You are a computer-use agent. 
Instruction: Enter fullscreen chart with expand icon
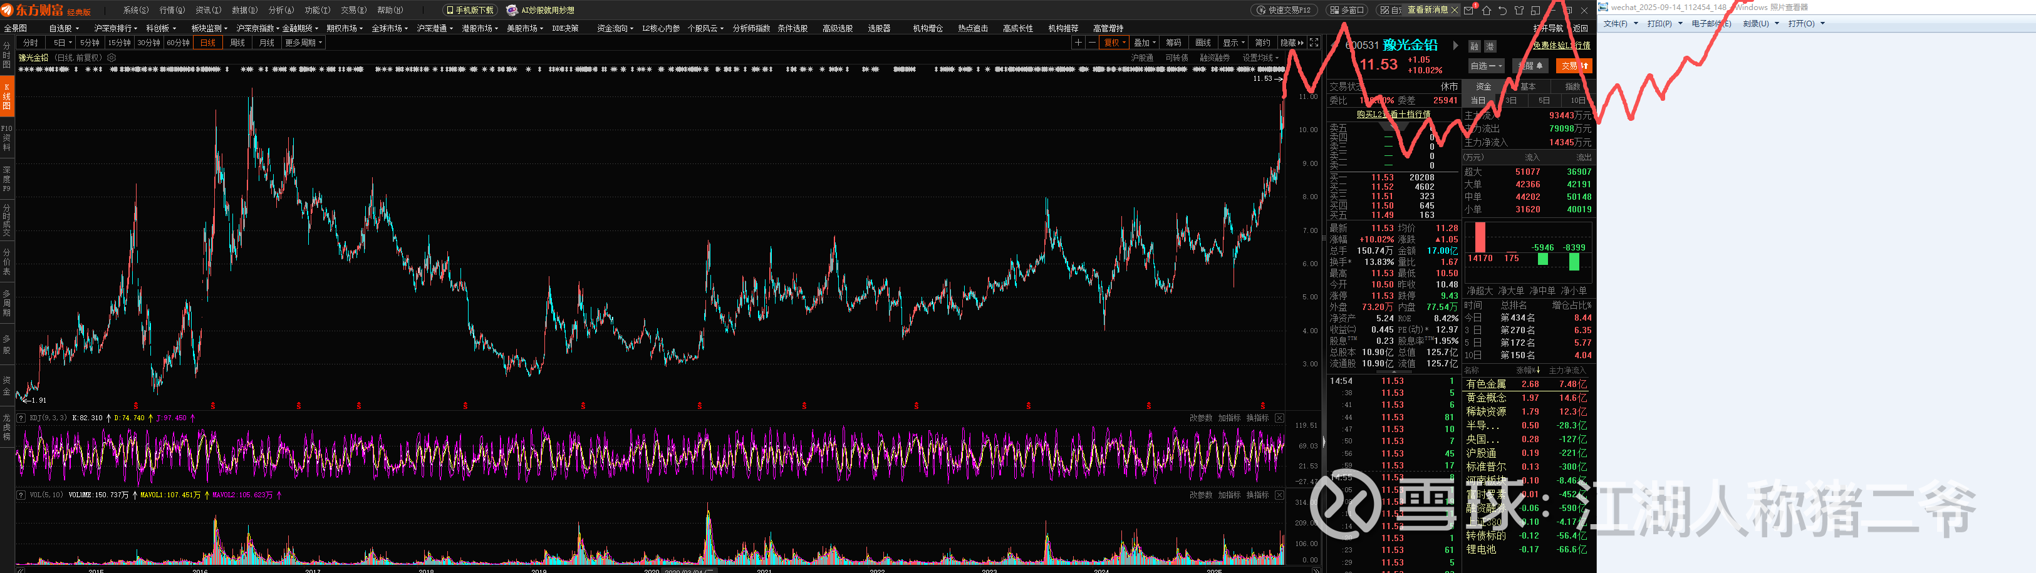coord(1314,43)
